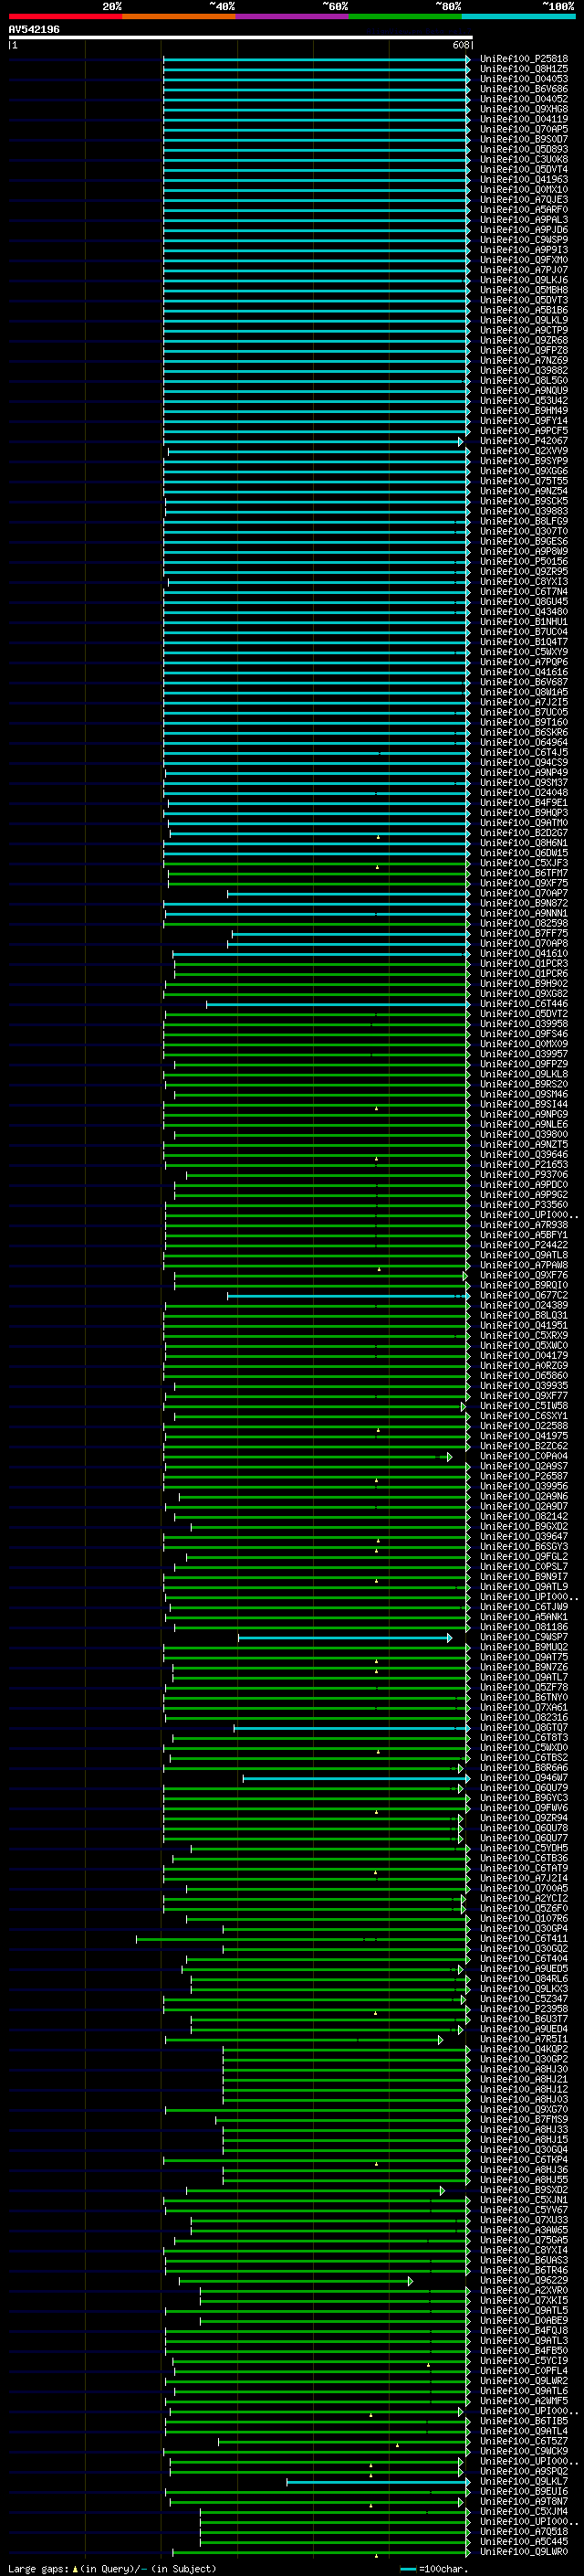Viewport: 584px width, 2576px height.
Task: Select the query name AV542196
Action: coord(34,29)
